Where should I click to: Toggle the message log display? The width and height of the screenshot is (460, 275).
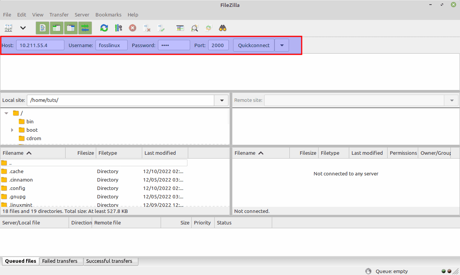click(42, 28)
